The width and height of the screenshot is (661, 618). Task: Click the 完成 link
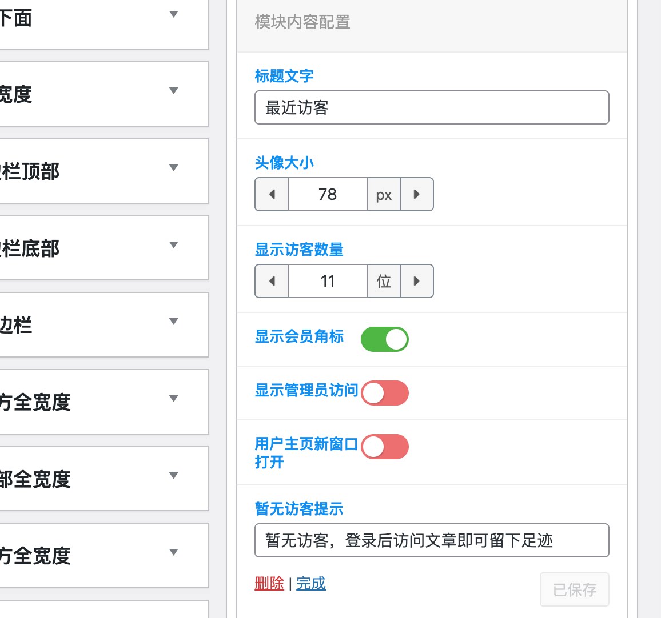[311, 584]
